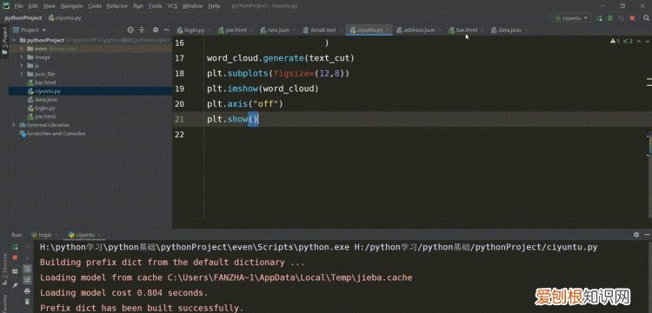
Task: Switch to the address.json editor tab
Action: pyautogui.click(x=419, y=30)
